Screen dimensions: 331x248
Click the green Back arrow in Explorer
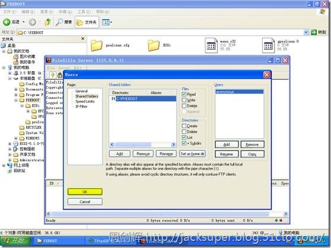pos(7,22)
